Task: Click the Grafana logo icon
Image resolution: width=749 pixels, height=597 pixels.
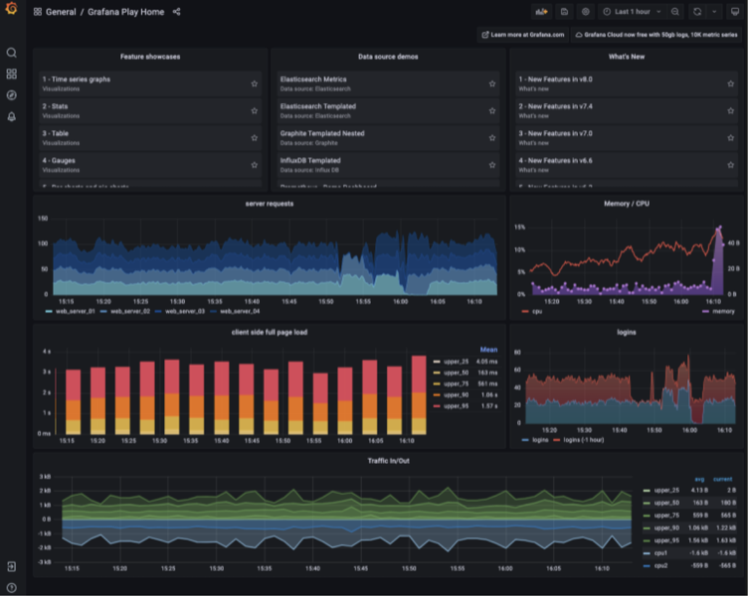Action: coord(11,9)
